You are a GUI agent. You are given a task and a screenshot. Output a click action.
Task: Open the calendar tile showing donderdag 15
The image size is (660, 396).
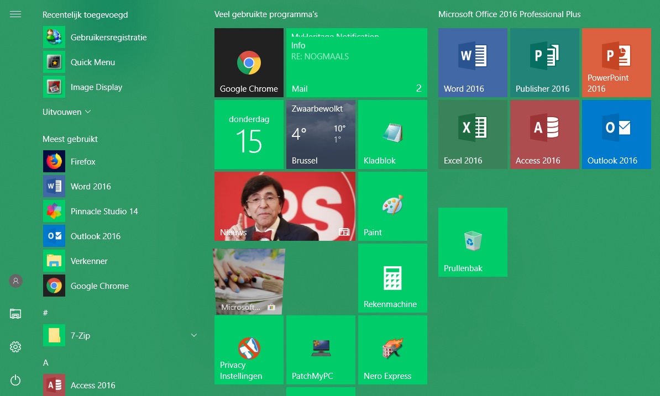click(x=249, y=135)
